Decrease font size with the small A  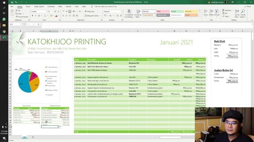point(58,11)
